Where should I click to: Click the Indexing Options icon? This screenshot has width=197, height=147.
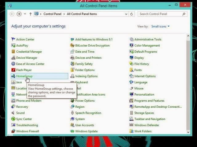pos(72,76)
